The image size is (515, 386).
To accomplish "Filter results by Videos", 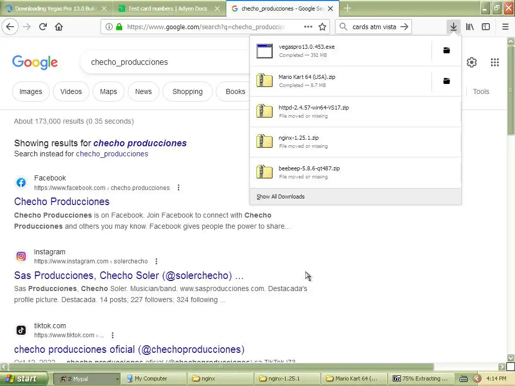I will tap(71, 91).
